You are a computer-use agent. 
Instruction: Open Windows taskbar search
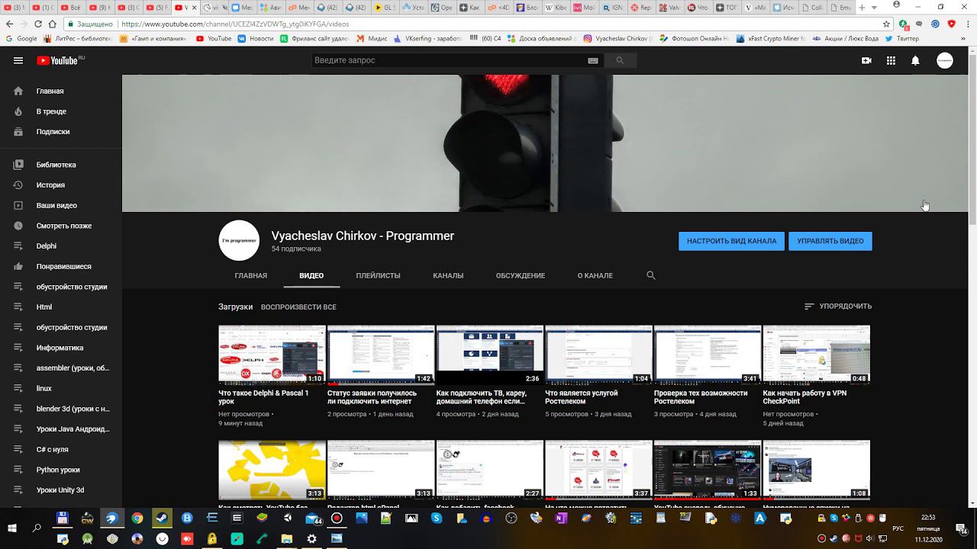tap(37, 528)
